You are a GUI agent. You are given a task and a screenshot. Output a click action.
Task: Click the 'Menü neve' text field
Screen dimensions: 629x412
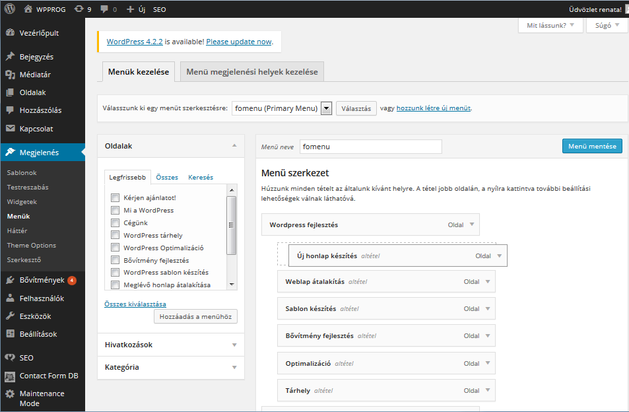[370, 147]
